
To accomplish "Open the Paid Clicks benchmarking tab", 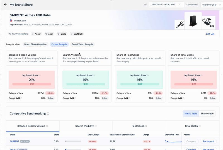I will coord(139,126).
